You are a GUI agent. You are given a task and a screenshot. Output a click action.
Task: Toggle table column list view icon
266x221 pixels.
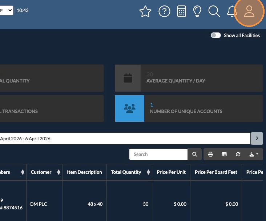point(224,154)
